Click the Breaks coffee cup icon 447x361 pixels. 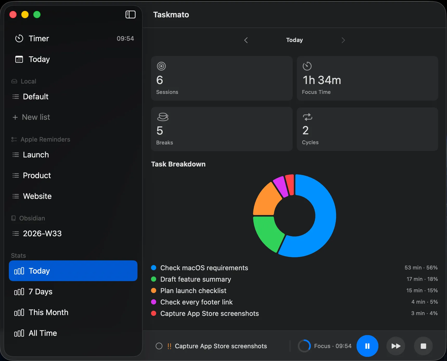click(163, 117)
